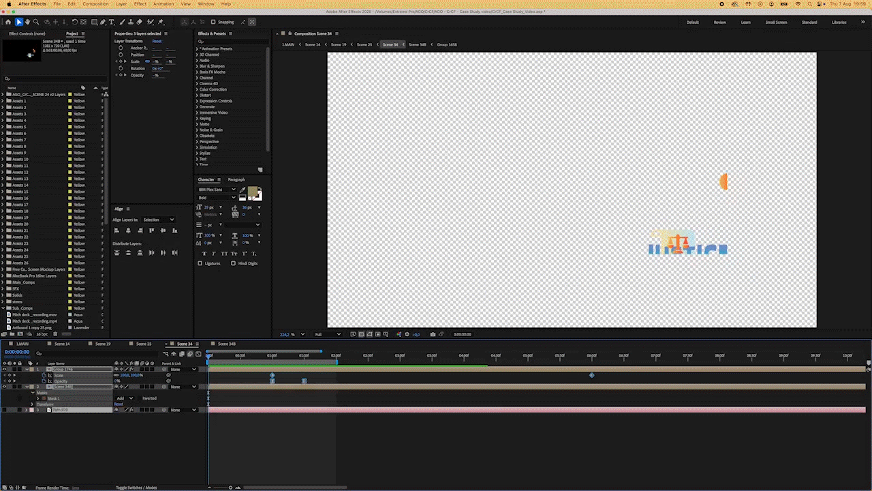Click the Anchor Point stopwatch in Properties
The height and width of the screenshot is (491, 872).
pyautogui.click(x=121, y=48)
